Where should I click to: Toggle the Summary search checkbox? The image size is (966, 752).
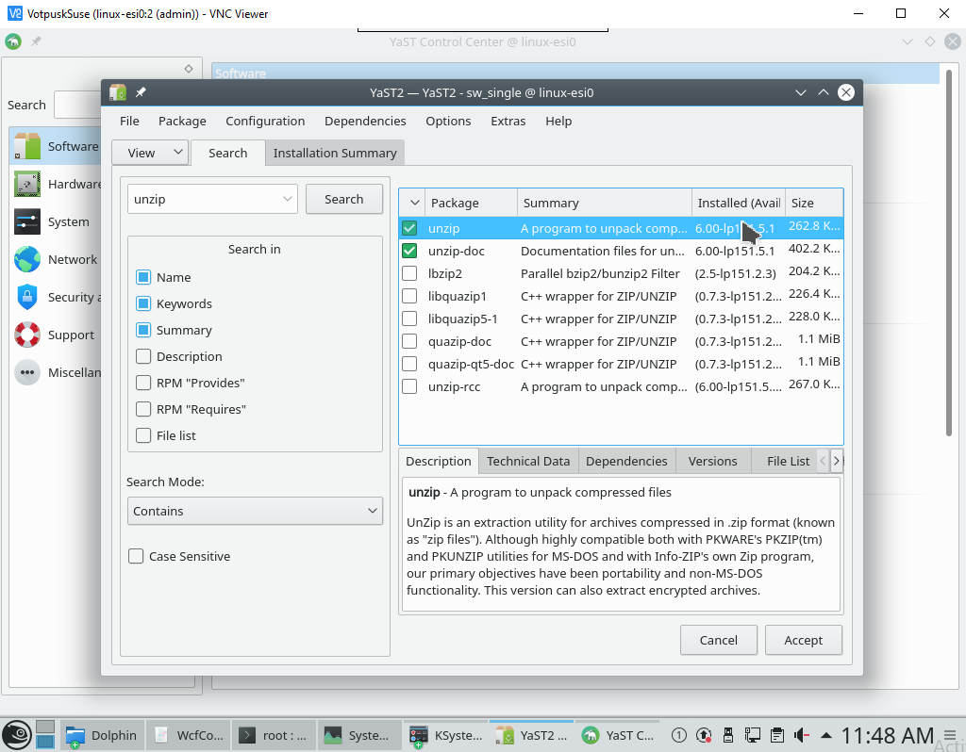pyautogui.click(x=143, y=330)
